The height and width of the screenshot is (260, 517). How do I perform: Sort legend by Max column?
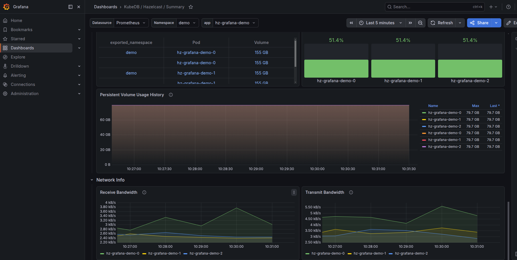click(x=475, y=106)
